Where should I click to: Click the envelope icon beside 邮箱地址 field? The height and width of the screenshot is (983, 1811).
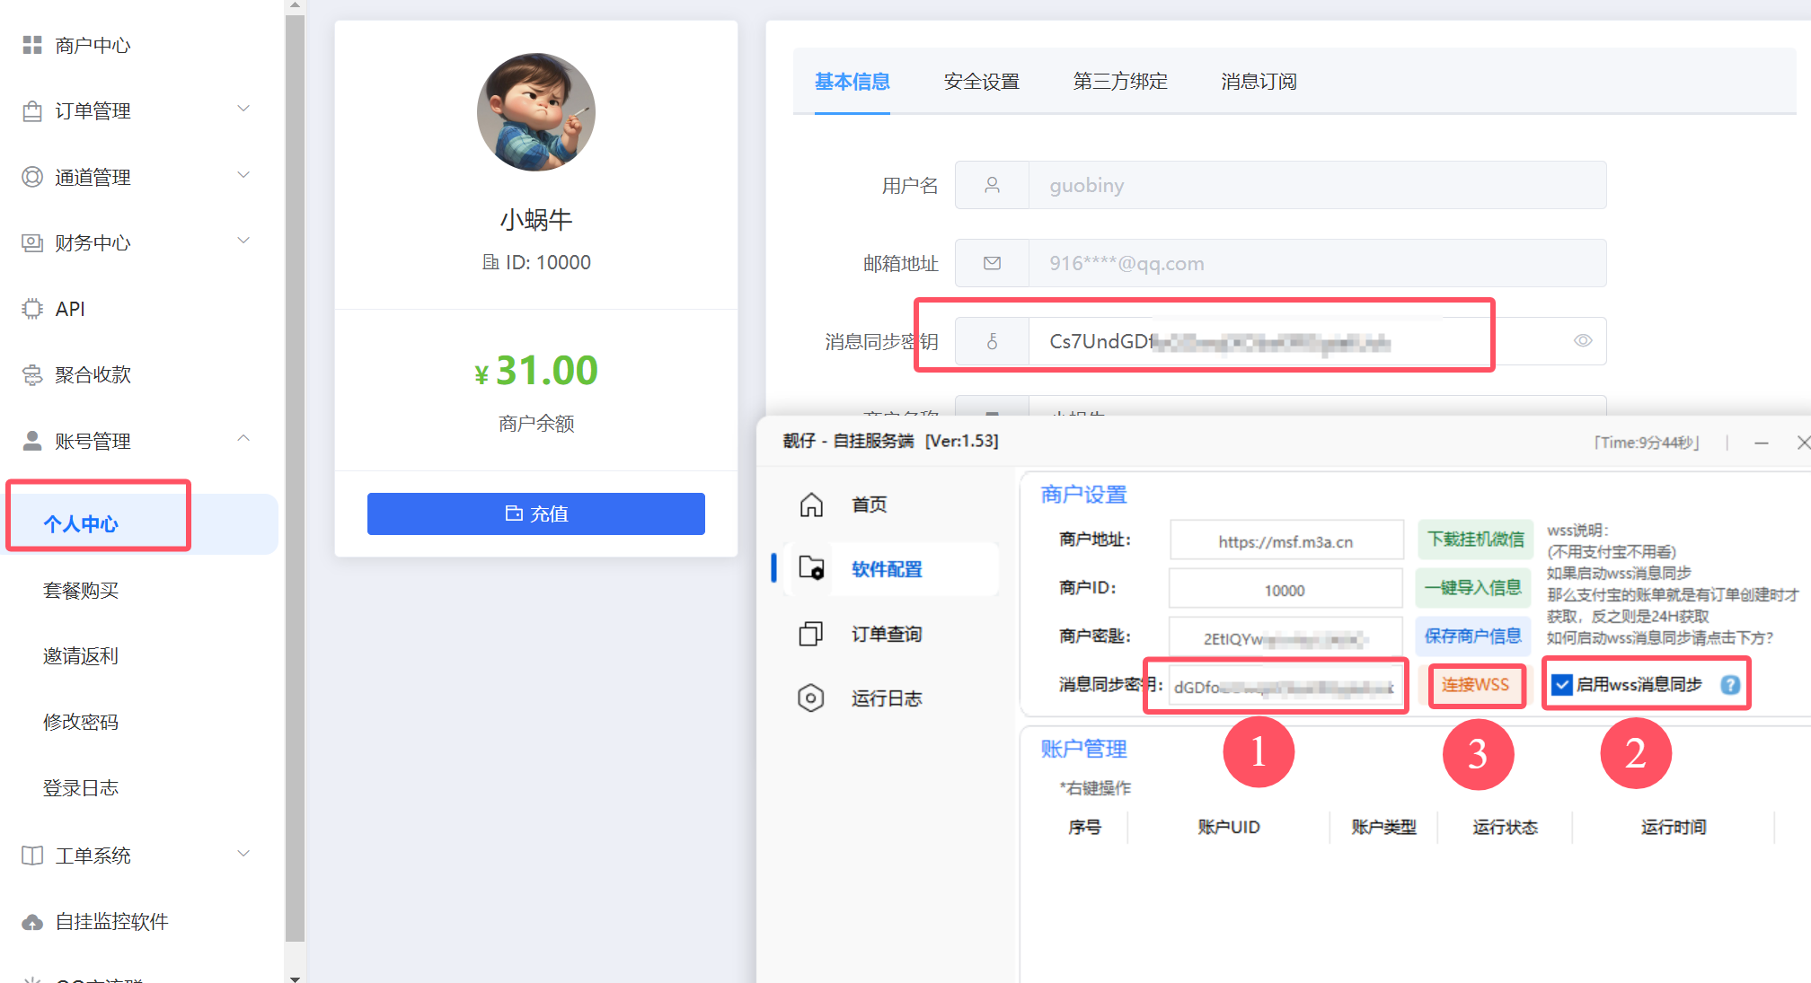pyautogui.click(x=992, y=263)
